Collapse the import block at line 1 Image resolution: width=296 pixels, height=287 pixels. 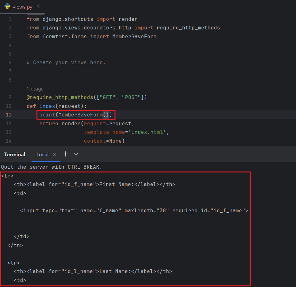pyautogui.click(x=23, y=19)
